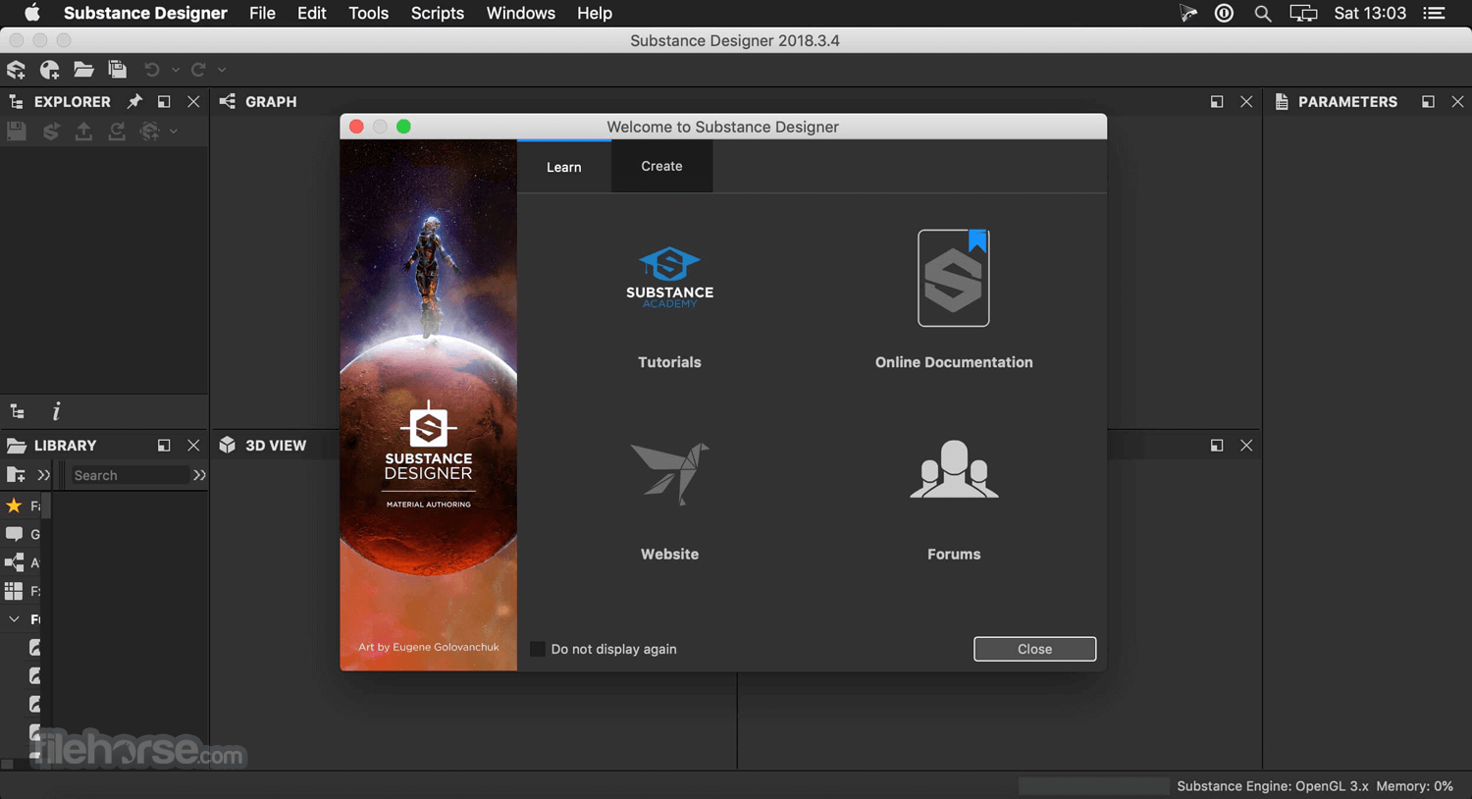This screenshot has width=1472, height=799.
Task: Close the Explorer panel
Action: [193, 101]
